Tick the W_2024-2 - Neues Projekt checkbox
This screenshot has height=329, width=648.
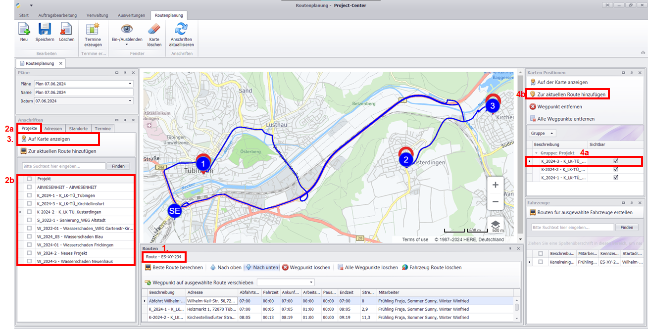[30, 253]
